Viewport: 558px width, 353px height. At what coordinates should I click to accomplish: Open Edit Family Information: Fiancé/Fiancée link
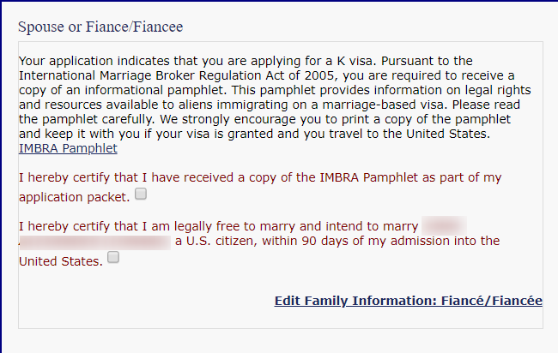(x=408, y=301)
